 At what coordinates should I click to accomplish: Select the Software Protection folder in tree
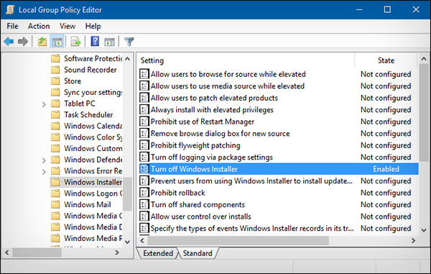point(93,58)
